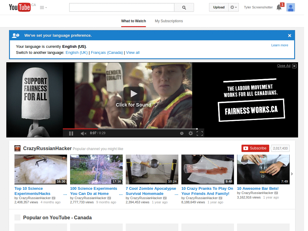Click the magnifier search button
The width and height of the screenshot is (308, 231).
pos(184,8)
